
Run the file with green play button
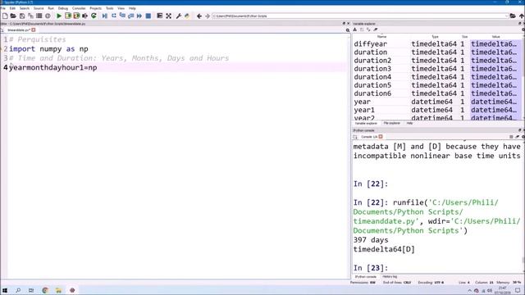tap(59, 16)
